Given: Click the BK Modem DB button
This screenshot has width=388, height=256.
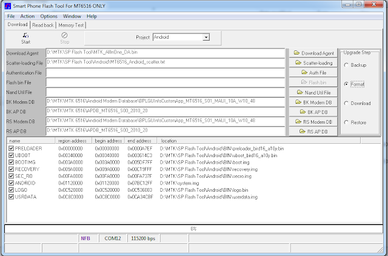Looking at the screenshot, I should (x=313, y=103).
